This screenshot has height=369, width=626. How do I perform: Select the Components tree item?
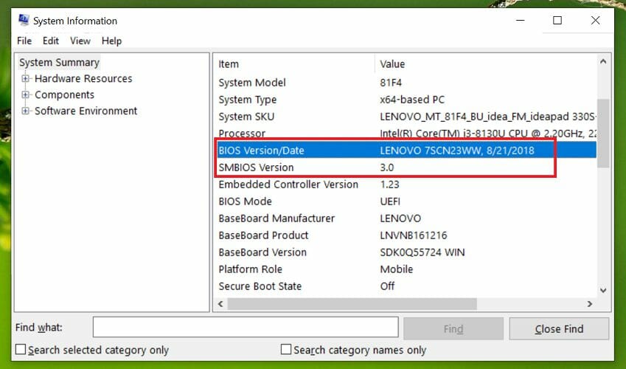click(64, 94)
